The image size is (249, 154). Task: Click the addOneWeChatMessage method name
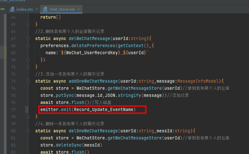click(x=93, y=81)
